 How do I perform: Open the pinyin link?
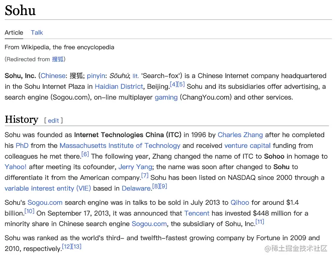point(96,76)
